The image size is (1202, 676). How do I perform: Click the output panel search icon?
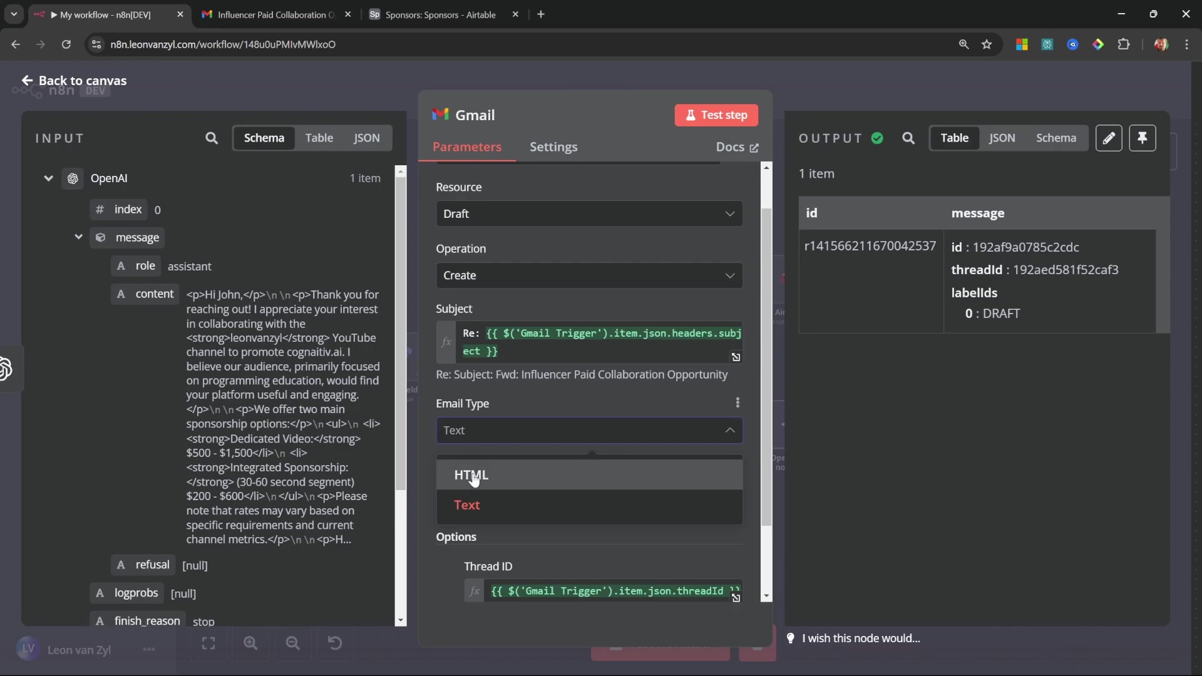click(x=908, y=138)
